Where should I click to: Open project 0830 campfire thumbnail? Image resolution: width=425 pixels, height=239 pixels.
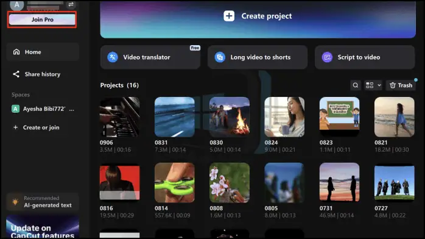(x=230, y=117)
